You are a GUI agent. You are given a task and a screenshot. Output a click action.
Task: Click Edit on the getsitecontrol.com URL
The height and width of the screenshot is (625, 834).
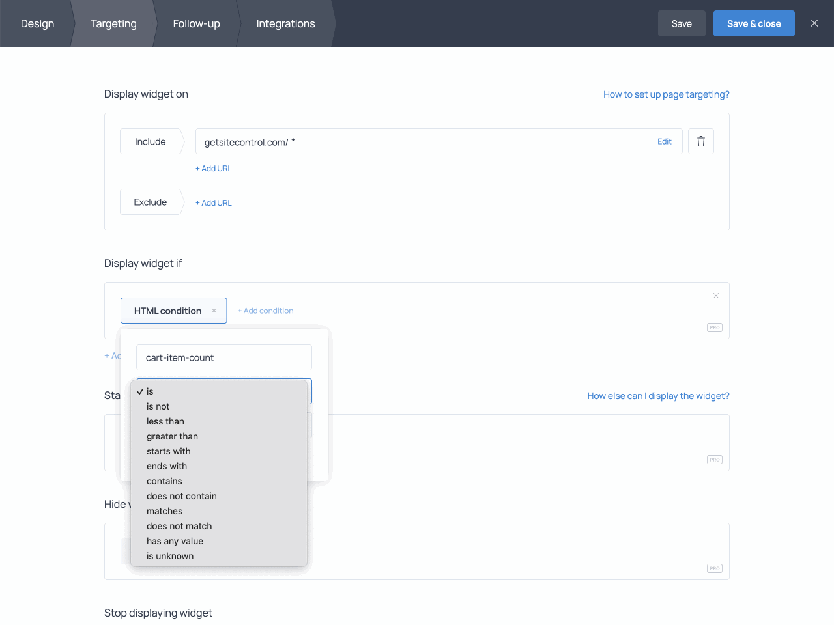664,141
